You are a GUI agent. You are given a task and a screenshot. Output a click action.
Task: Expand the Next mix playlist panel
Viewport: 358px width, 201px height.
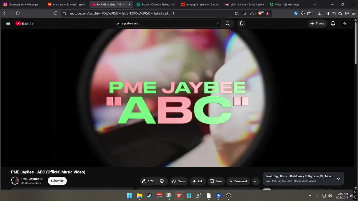[338, 179]
